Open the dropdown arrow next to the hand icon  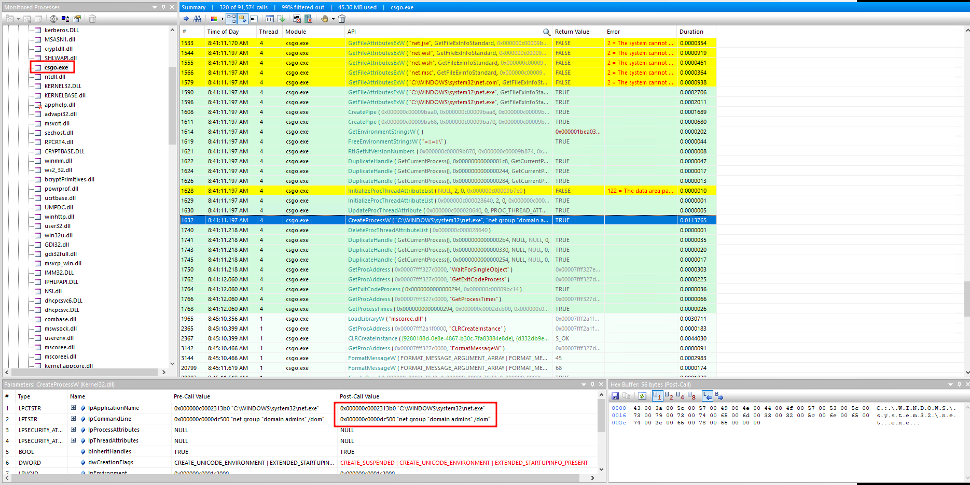coord(333,19)
